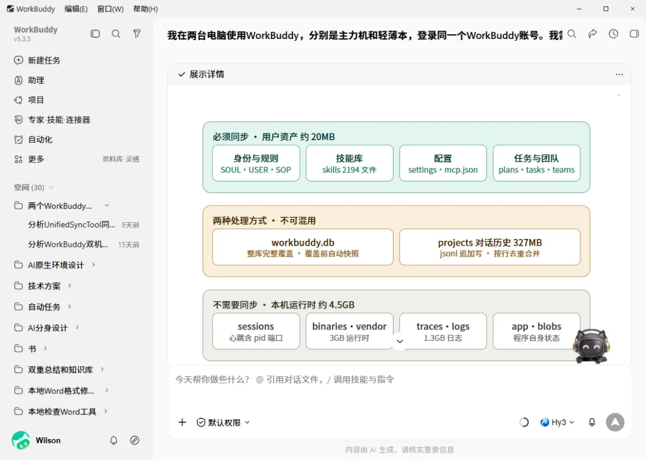Click the robot cat mascot
Image resolution: width=646 pixels, height=460 pixels.
tap(592, 347)
